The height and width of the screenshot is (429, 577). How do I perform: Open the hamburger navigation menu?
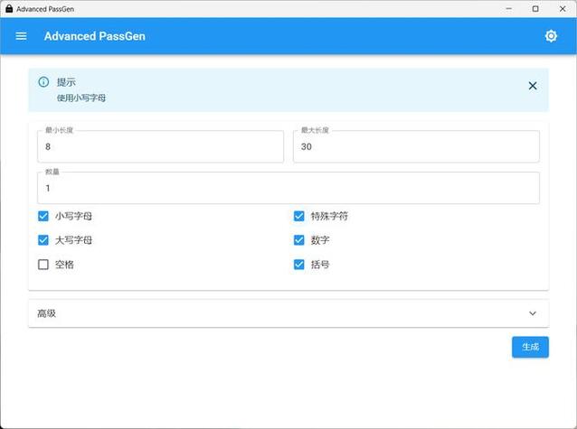[21, 36]
